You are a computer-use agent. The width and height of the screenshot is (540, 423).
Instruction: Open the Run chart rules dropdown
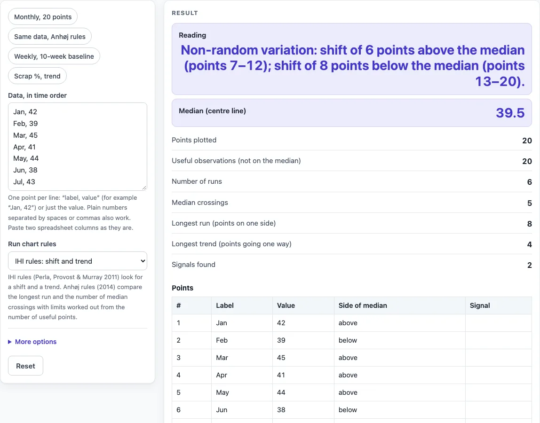78,261
